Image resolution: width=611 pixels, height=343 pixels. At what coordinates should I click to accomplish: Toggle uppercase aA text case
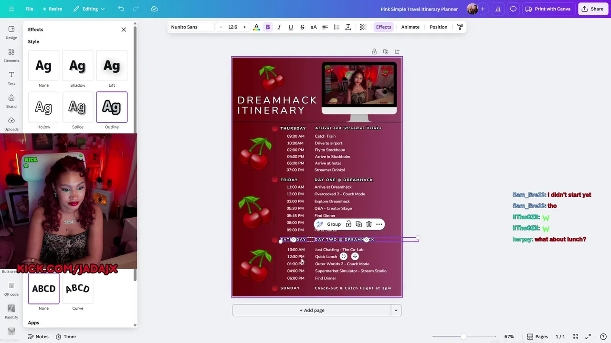pos(314,27)
